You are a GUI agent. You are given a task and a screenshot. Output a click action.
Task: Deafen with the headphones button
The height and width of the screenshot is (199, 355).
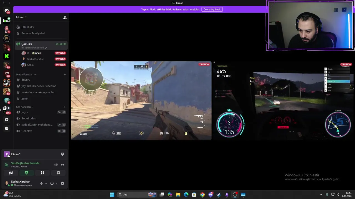click(52, 183)
